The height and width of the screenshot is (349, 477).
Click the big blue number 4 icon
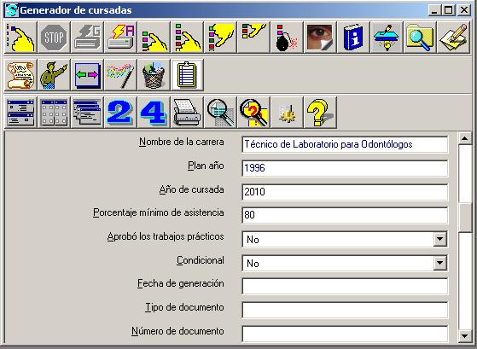point(154,113)
